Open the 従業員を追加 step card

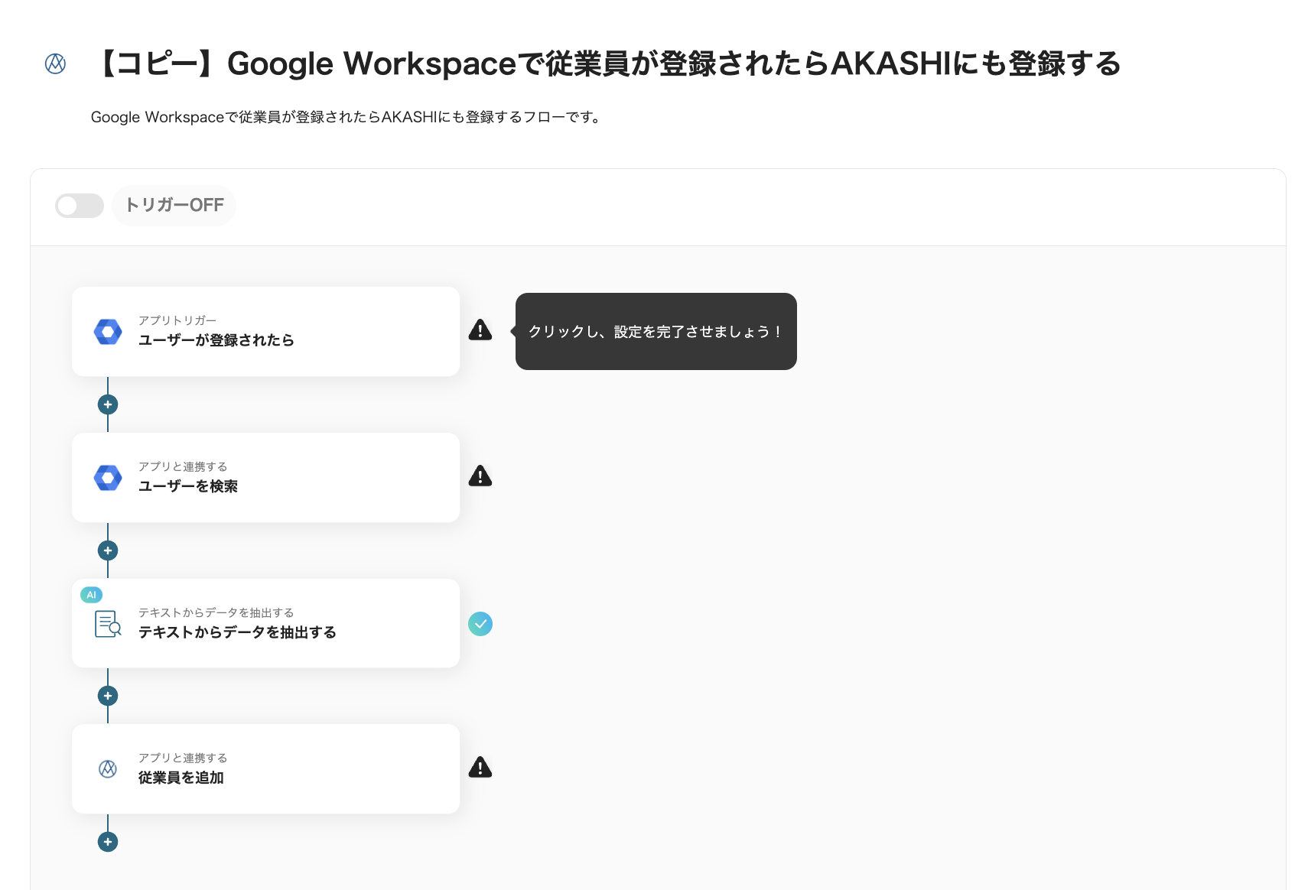(265, 768)
